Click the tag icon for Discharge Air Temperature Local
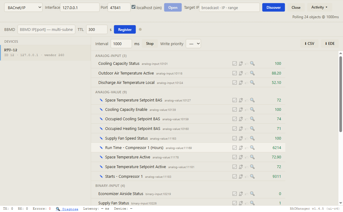343x212 pixels. point(246,83)
